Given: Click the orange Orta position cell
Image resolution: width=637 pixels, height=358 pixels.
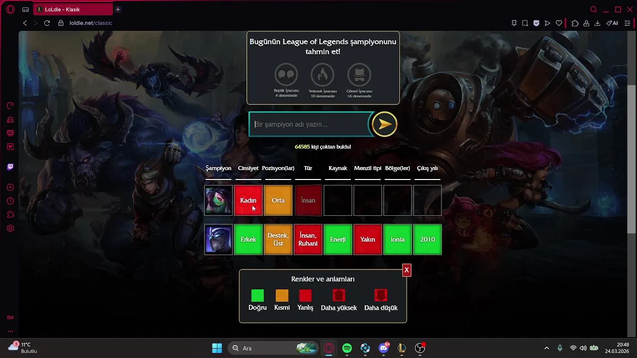Looking at the screenshot, I should pyautogui.click(x=278, y=200).
